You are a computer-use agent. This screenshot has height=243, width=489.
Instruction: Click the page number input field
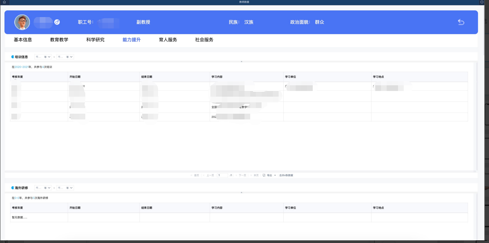pyautogui.click(x=223, y=175)
